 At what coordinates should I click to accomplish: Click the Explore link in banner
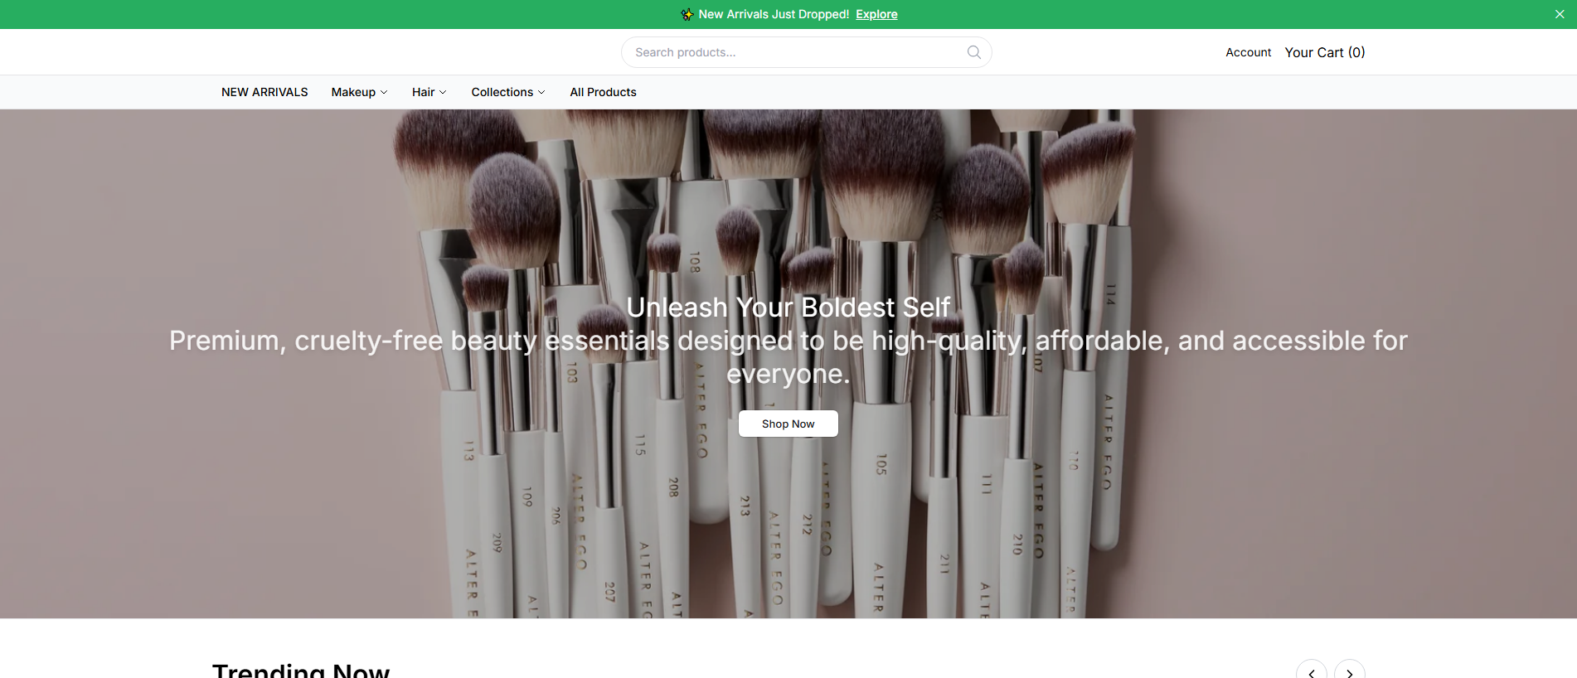click(876, 14)
